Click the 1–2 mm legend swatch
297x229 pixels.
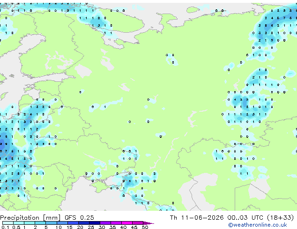[30, 223]
